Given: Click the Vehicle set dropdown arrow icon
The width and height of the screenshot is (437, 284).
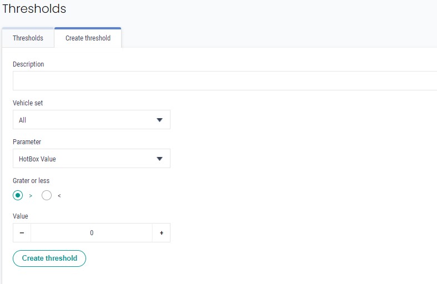Looking at the screenshot, I should [x=160, y=120].
